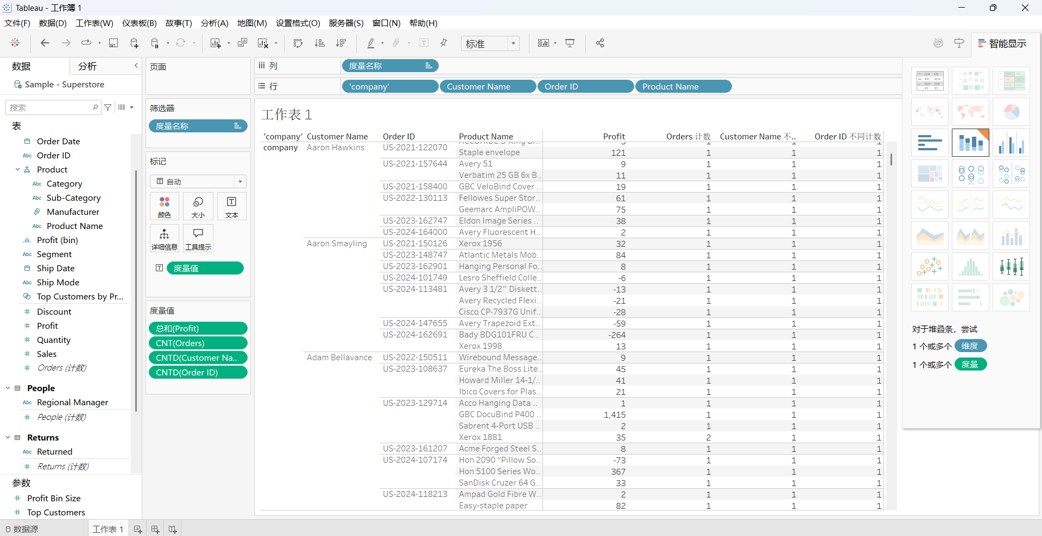Click the add new data source icon
The width and height of the screenshot is (1042, 536).
[x=134, y=43]
